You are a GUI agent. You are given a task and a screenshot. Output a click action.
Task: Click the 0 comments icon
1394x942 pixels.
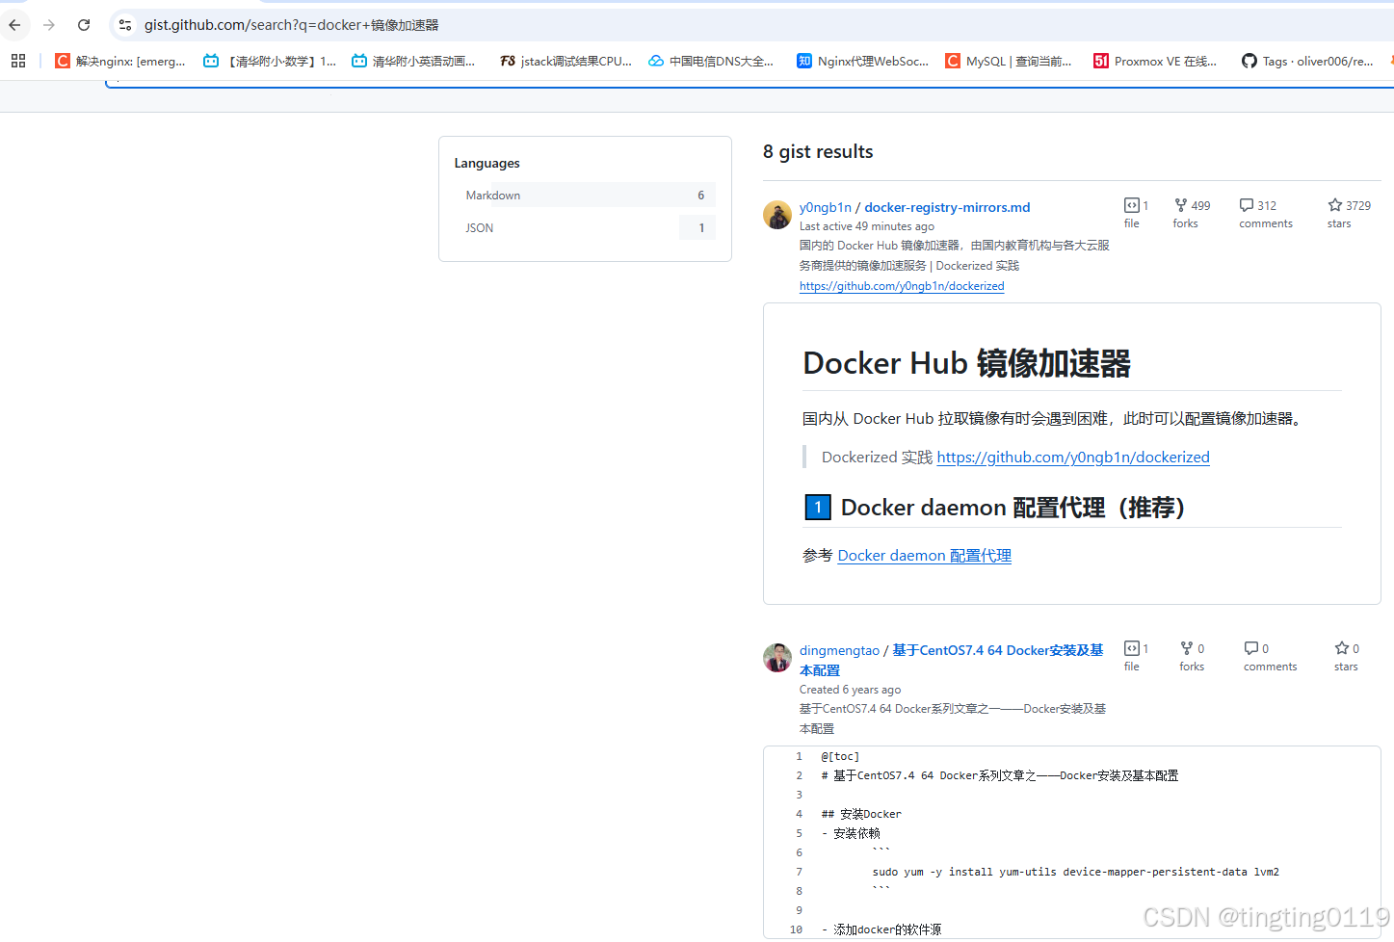point(1251,648)
